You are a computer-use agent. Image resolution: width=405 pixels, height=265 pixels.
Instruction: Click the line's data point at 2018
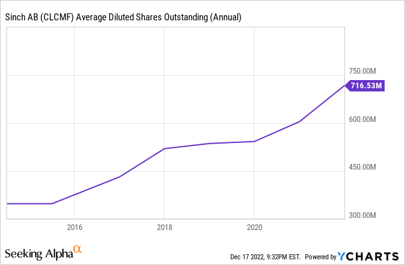tap(165, 149)
